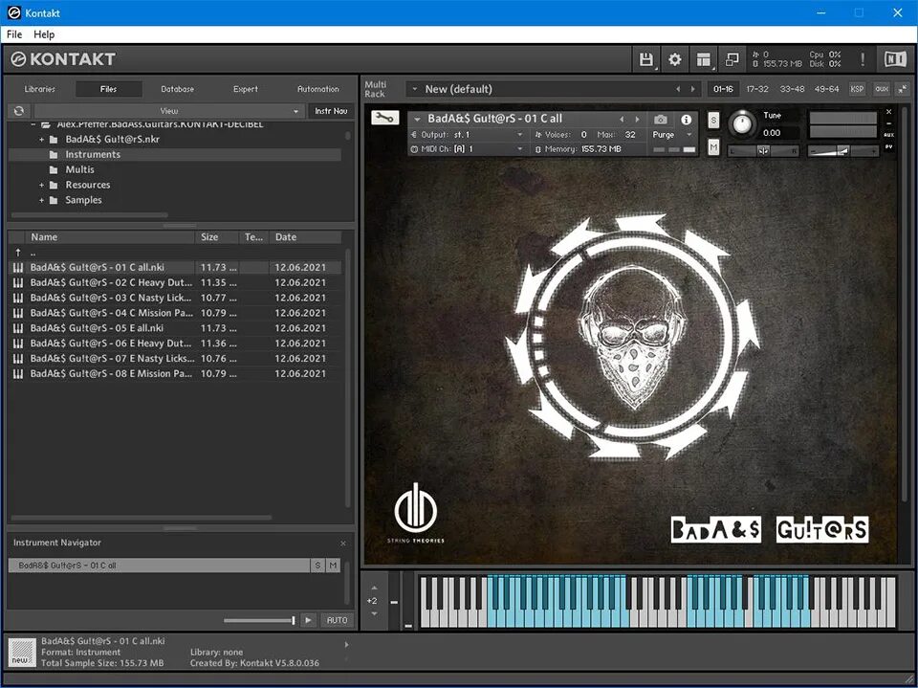Click the String Theories logo
Screen dimensions: 918x688
(x=416, y=513)
